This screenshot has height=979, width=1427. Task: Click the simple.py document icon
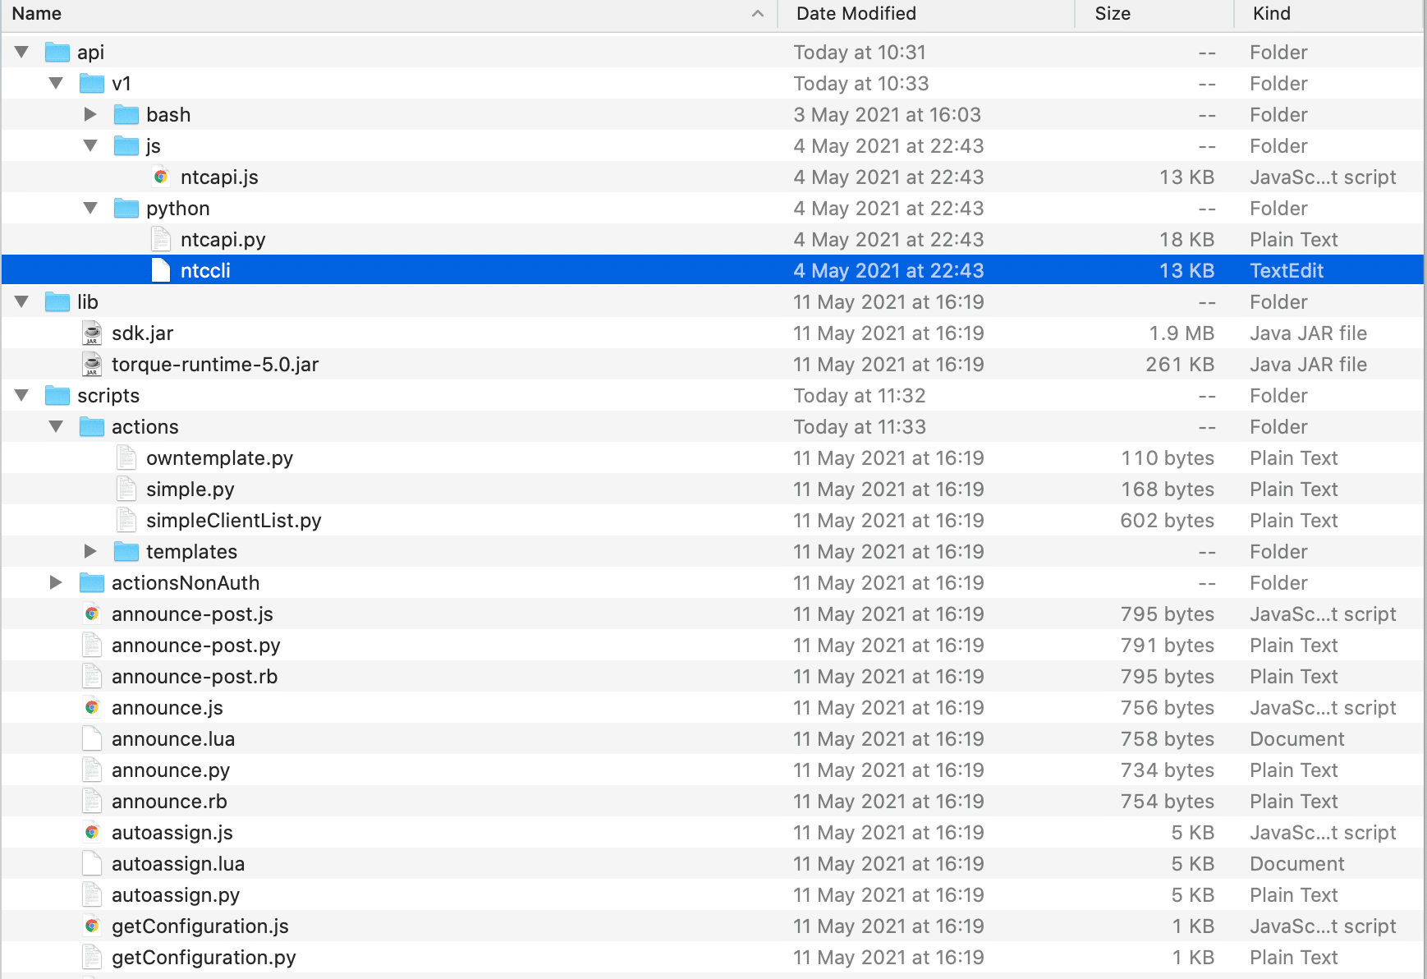pos(126,489)
